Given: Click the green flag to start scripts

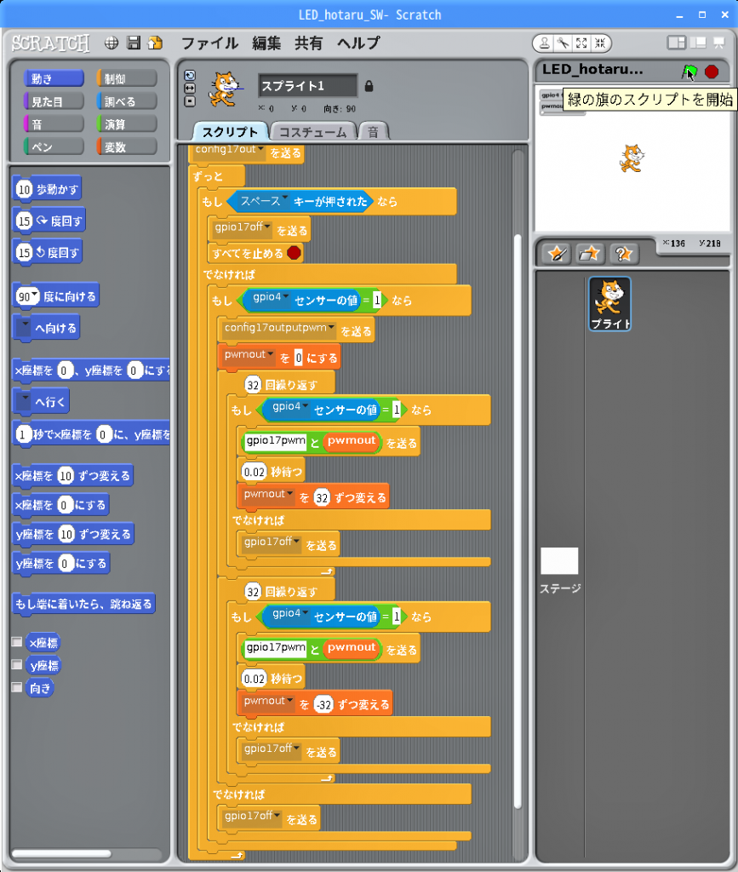Looking at the screenshot, I should [689, 72].
